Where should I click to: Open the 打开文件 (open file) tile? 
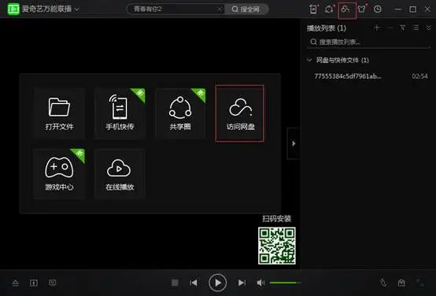(x=59, y=113)
